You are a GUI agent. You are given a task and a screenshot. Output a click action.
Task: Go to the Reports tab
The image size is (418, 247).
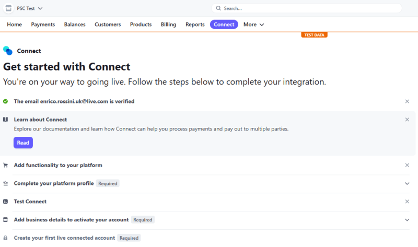click(x=195, y=25)
